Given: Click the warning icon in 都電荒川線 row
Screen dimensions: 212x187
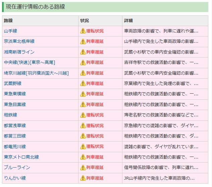Looking at the screenshot, I should (83, 147).
